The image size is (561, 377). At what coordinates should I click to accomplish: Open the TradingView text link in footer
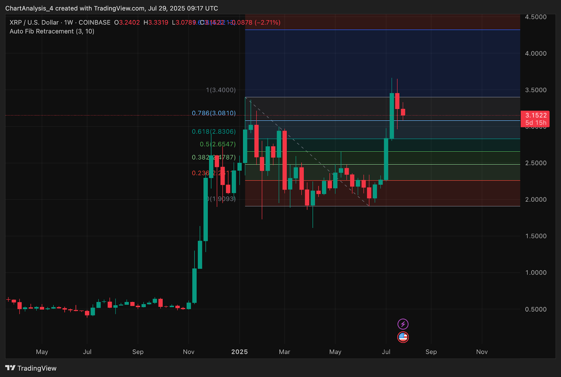(x=37, y=368)
